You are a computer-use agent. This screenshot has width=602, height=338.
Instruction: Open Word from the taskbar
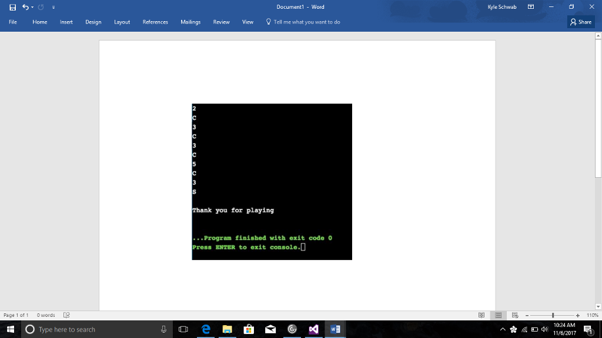pyautogui.click(x=335, y=329)
